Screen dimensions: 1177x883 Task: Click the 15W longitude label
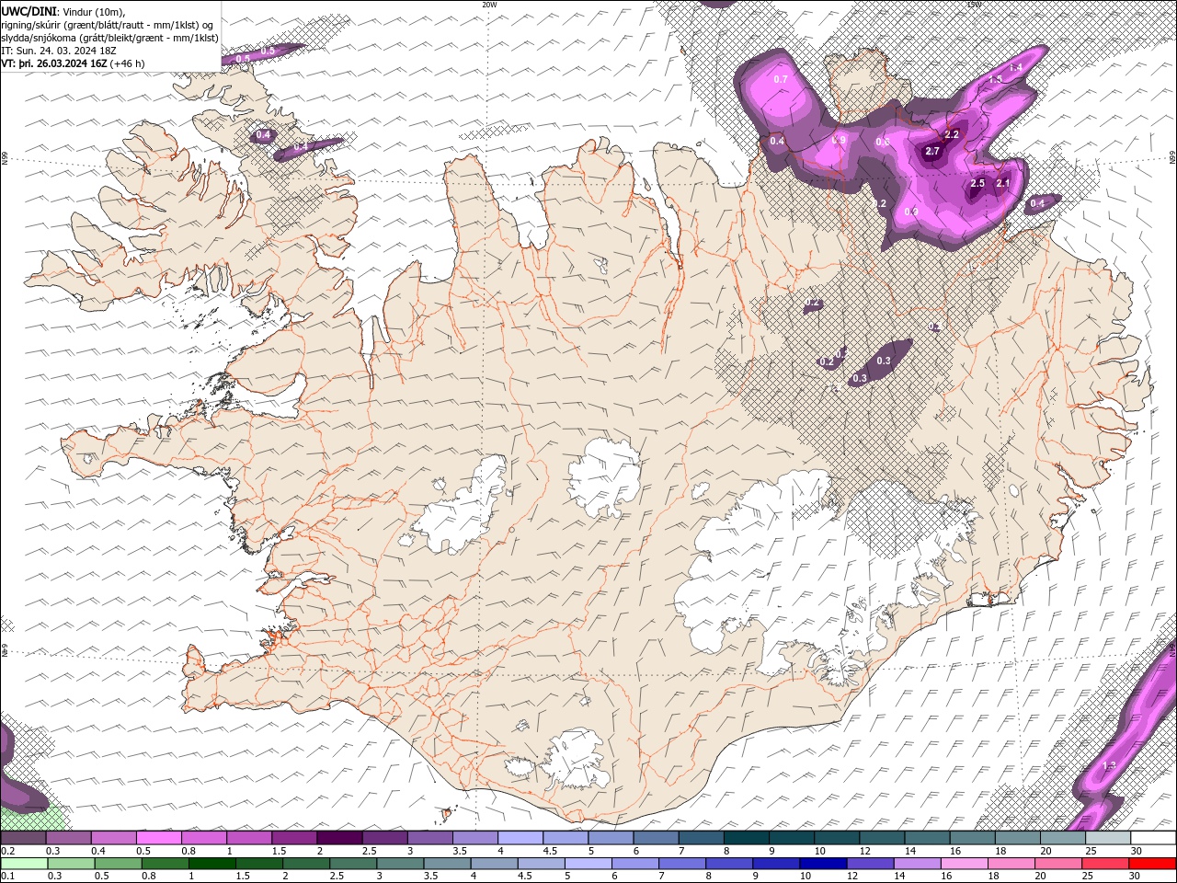tap(974, 5)
